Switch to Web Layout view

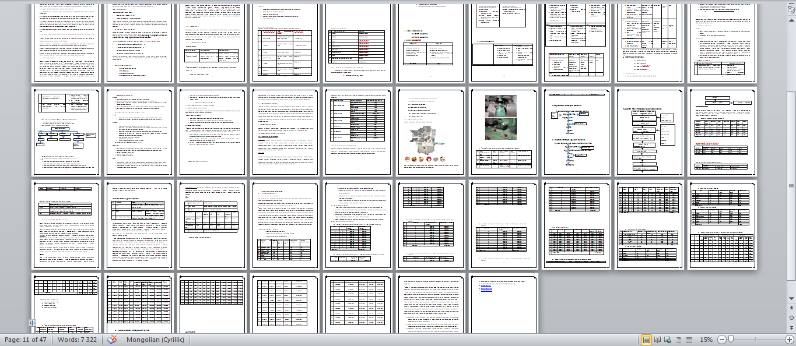point(668,339)
